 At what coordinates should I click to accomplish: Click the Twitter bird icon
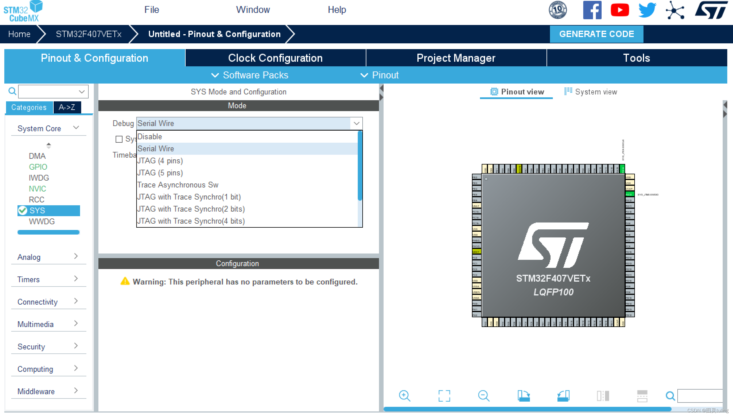[647, 10]
